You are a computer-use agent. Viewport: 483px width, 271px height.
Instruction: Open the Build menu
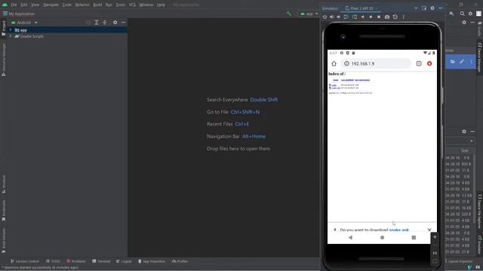[97, 5]
